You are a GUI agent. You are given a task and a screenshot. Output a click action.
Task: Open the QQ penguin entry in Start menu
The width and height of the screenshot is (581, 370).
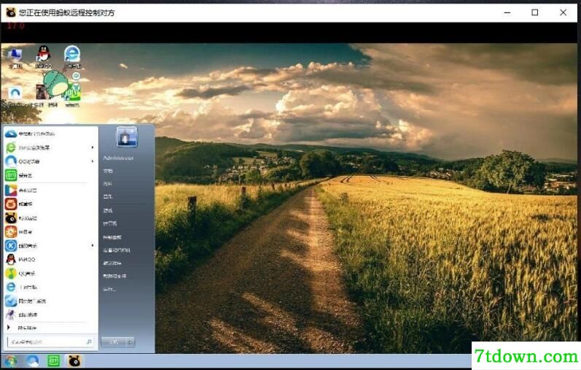click(50, 259)
